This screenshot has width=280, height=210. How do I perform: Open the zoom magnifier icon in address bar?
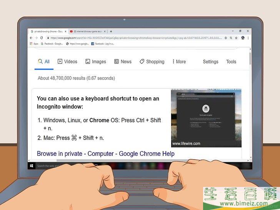tap(231, 38)
